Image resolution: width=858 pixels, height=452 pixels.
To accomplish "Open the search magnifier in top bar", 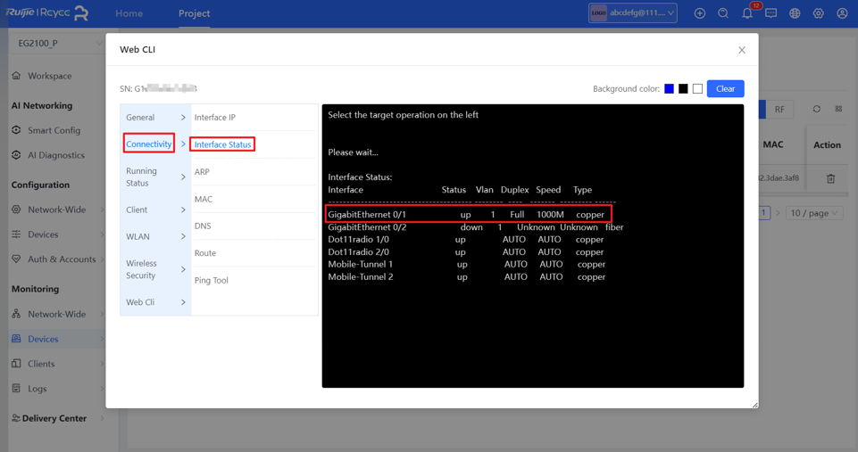I will click(723, 14).
